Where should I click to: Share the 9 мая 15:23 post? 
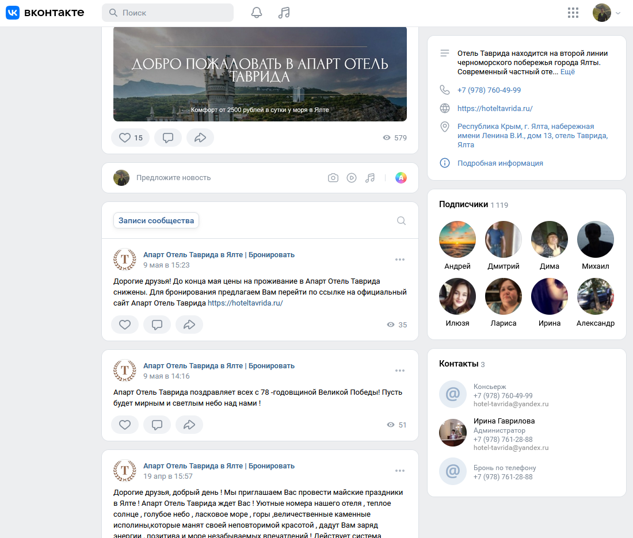pos(189,325)
